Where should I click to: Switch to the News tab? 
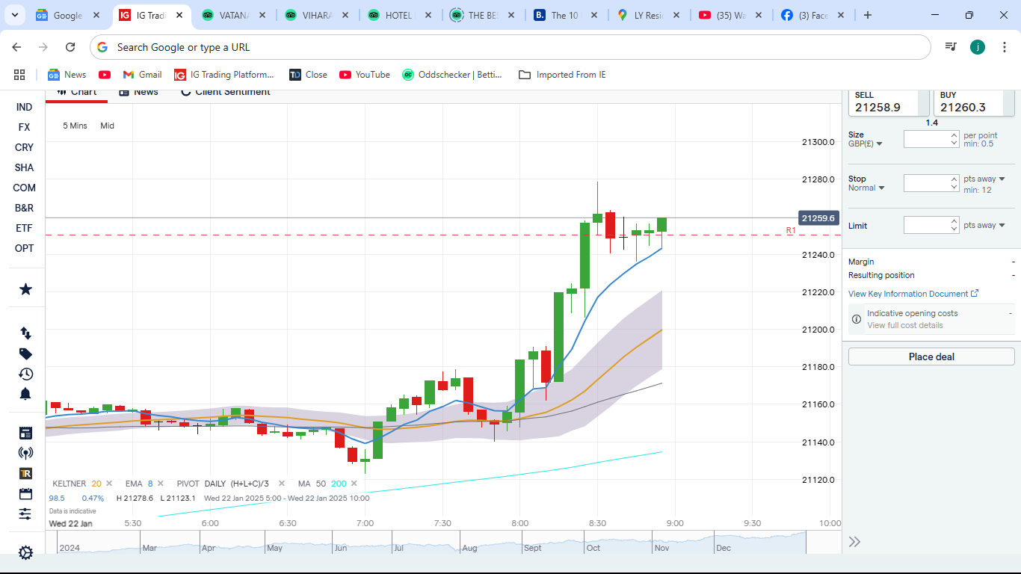[139, 92]
